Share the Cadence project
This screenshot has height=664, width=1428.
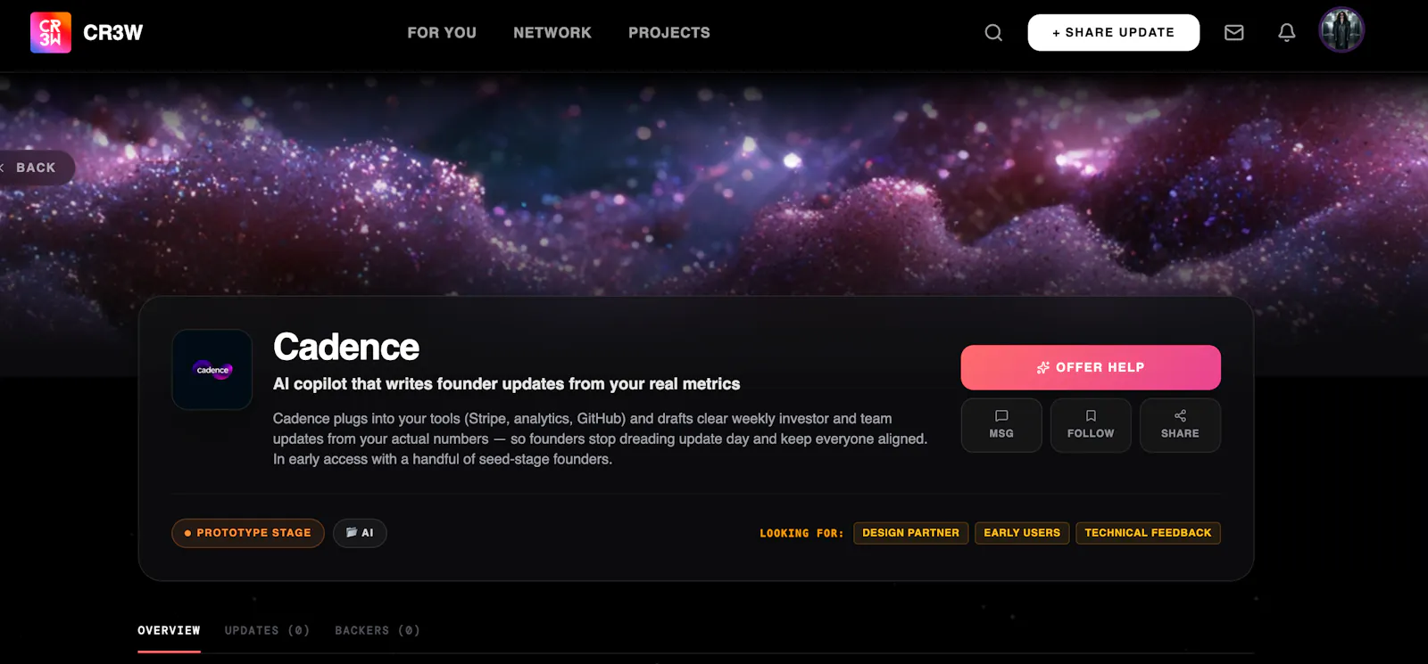click(x=1180, y=425)
